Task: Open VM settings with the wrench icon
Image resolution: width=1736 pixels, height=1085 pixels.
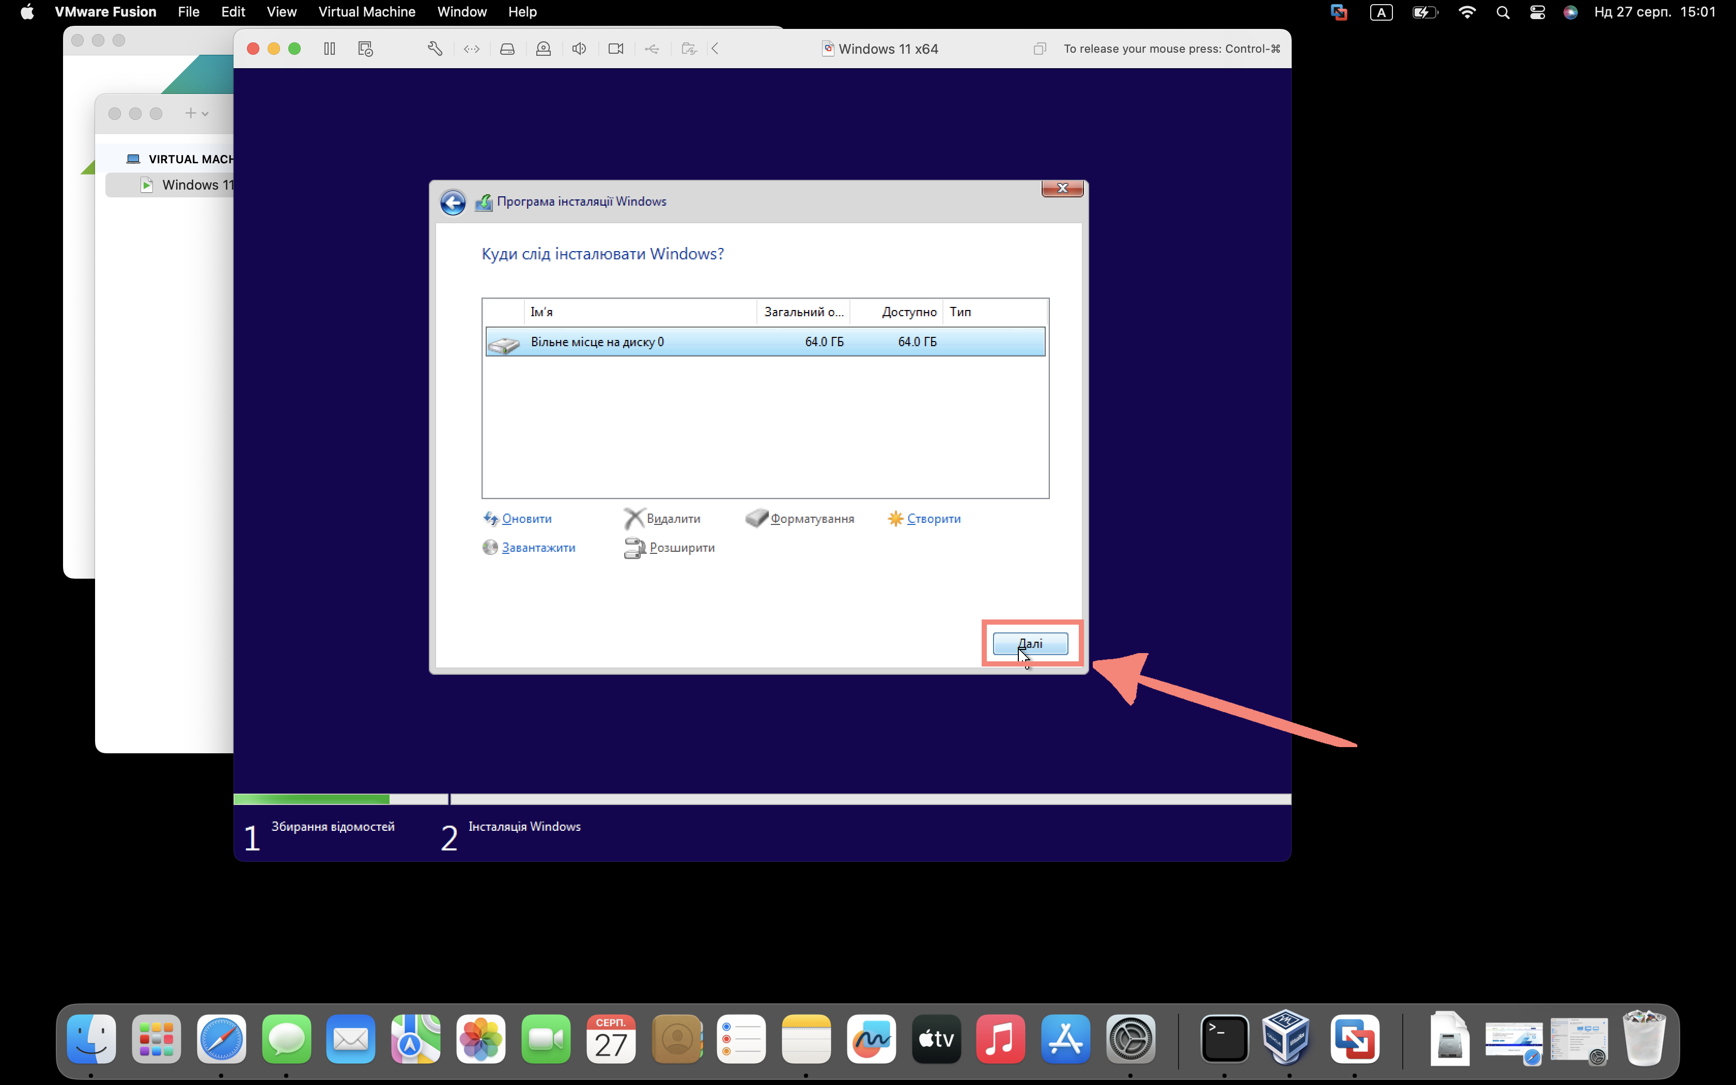Action: [x=435, y=49]
